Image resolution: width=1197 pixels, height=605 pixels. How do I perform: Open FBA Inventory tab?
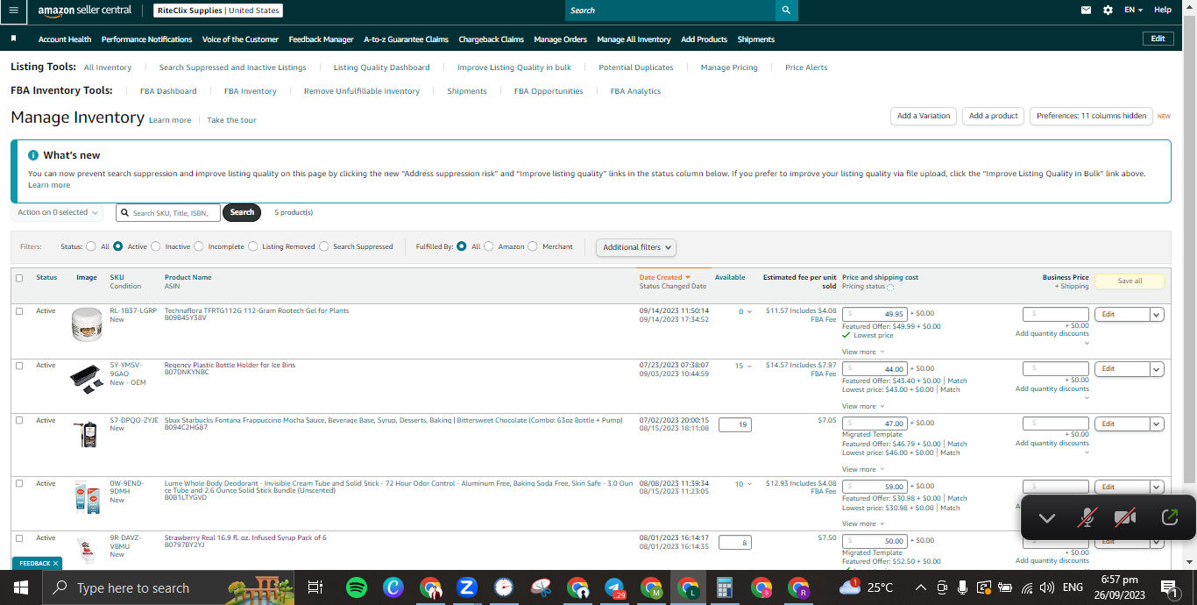tap(250, 91)
